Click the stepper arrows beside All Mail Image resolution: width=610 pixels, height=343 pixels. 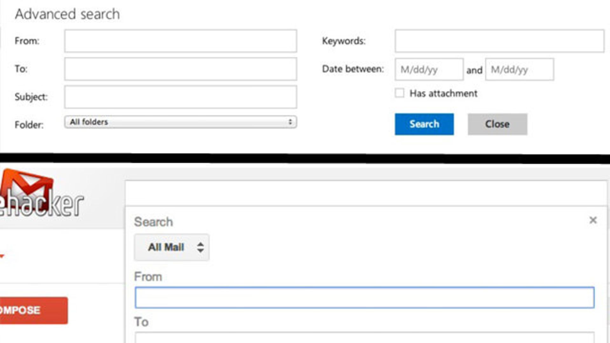201,247
